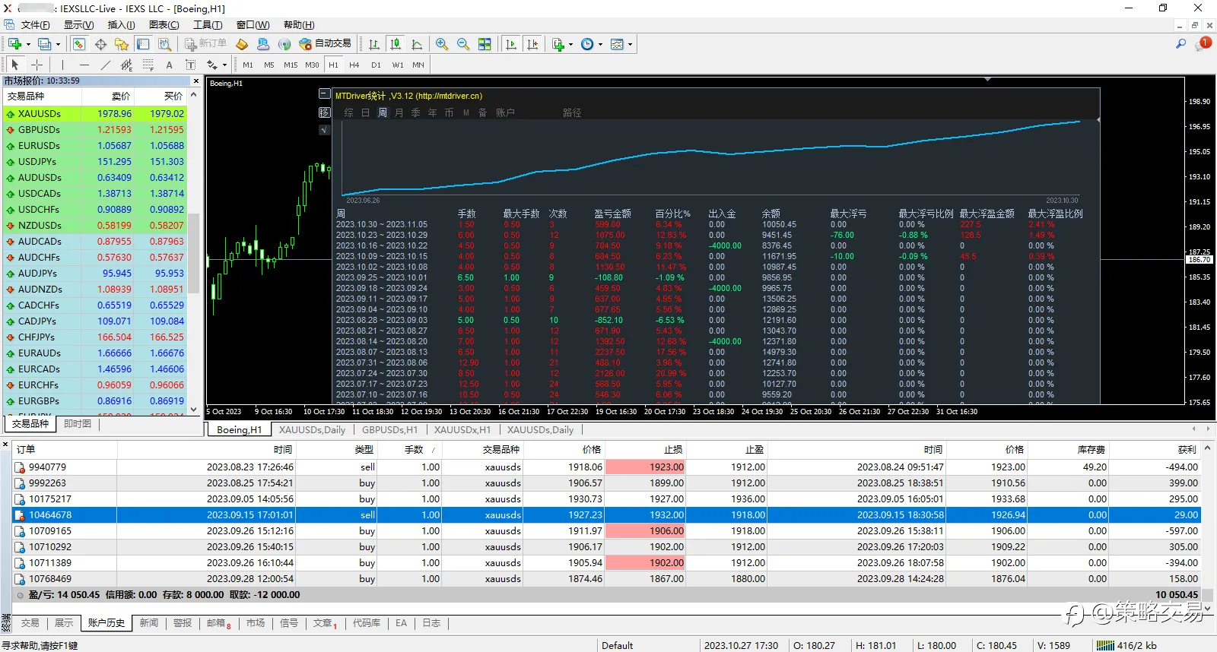The image size is (1217, 652).
Task: Switch timeframe to MN
Action: [x=418, y=65]
